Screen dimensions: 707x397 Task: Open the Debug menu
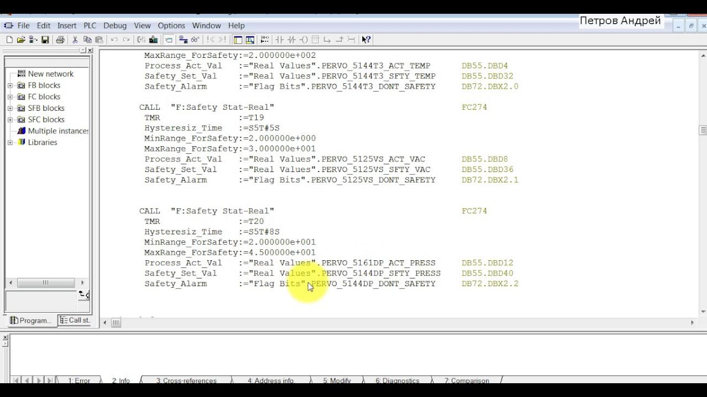(x=115, y=25)
